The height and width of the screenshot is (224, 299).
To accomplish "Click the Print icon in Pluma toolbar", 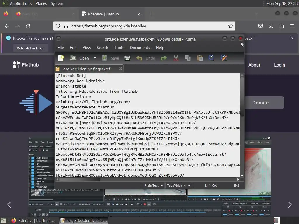I will click(127, 58).
